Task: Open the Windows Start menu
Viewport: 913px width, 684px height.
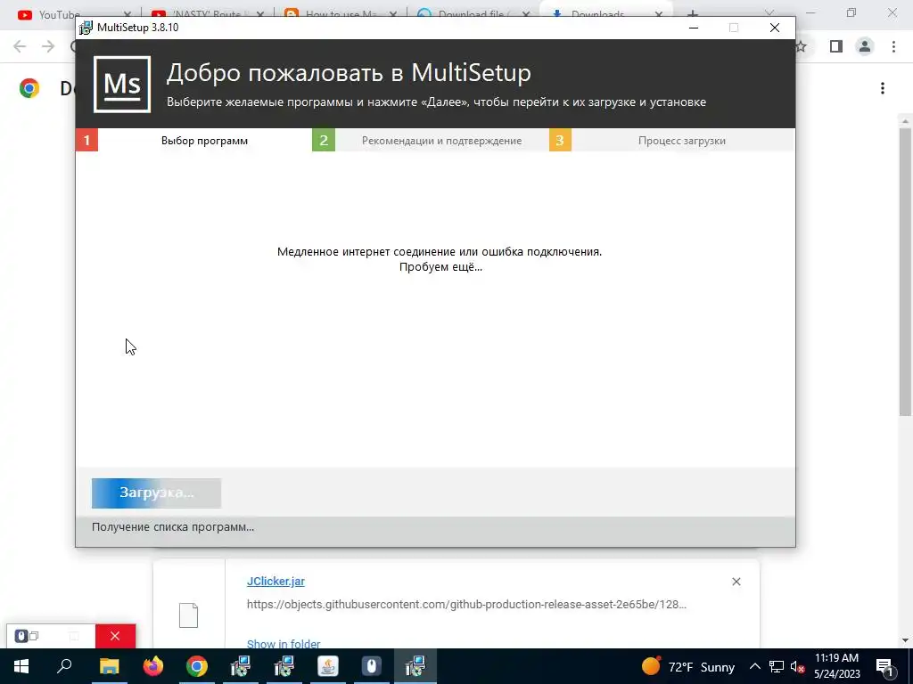Action: click(21, 666)
